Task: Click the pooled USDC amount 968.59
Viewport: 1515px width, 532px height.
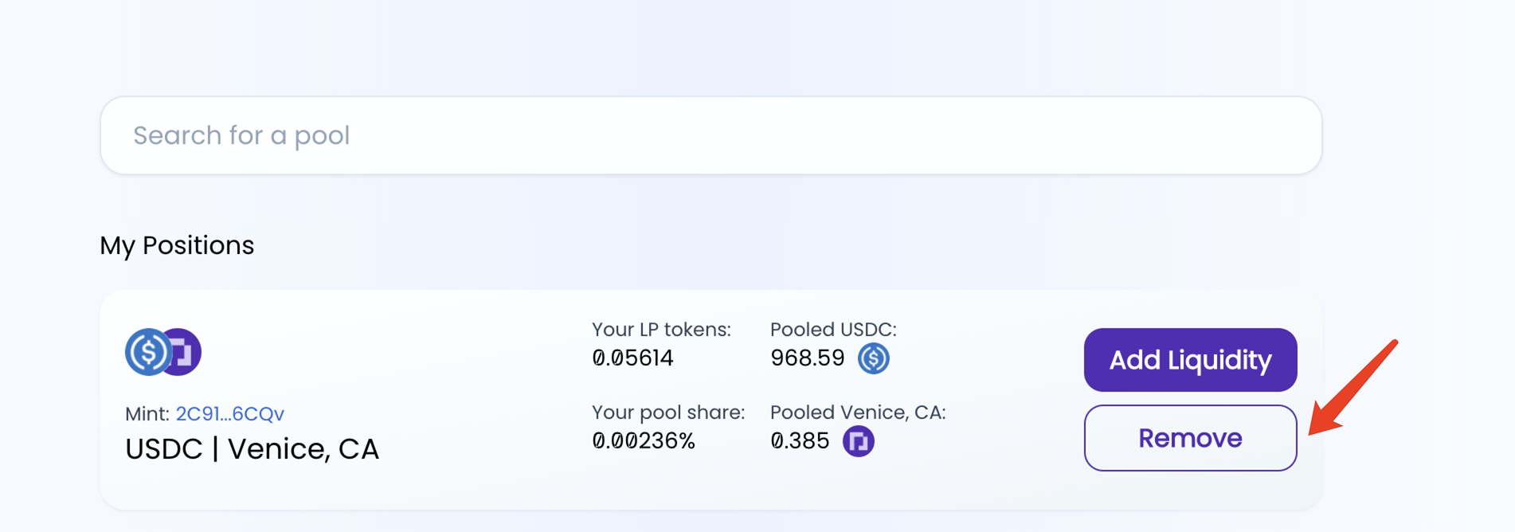Action: click(807, 358)
